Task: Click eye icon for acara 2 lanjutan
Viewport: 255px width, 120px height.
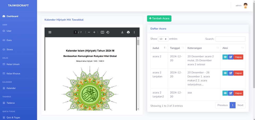Action: (x=225, y=73)
